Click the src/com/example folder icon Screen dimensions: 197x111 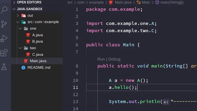coord(23,22)
